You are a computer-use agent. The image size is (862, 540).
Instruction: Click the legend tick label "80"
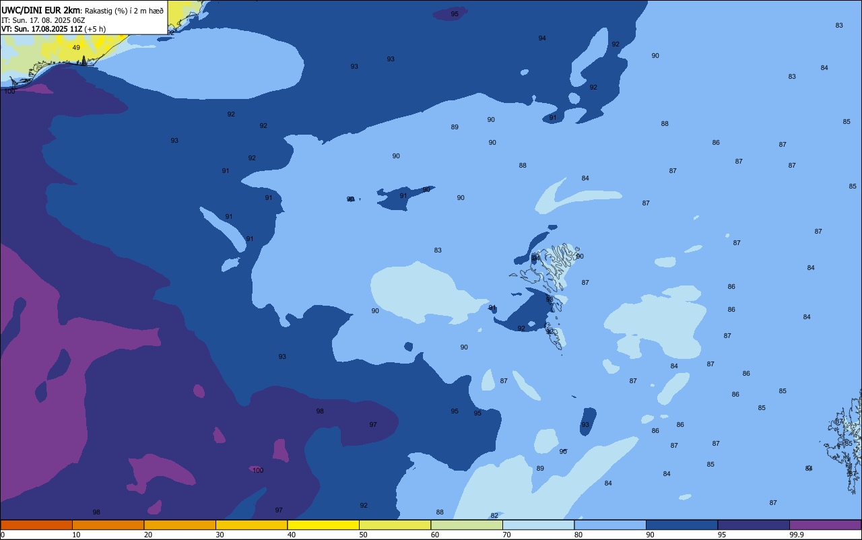coord(578,535)
